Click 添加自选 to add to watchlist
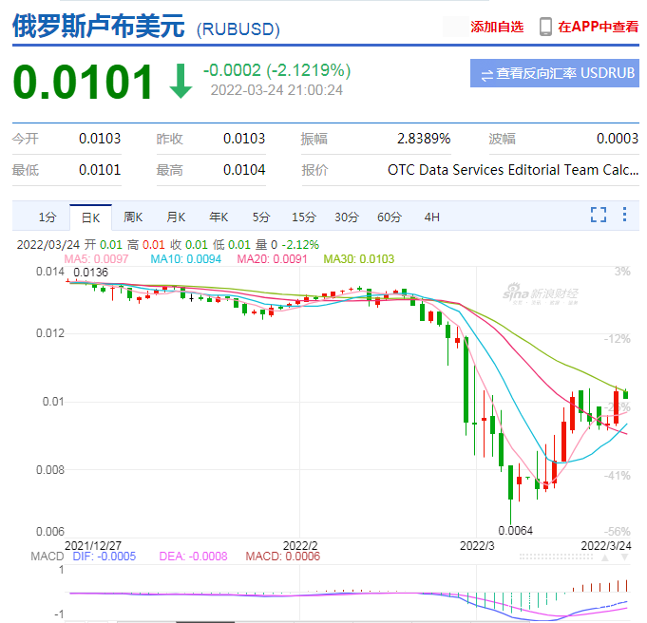Image resolution: width=647 pixels, height=623 pixels. [497, 27]
